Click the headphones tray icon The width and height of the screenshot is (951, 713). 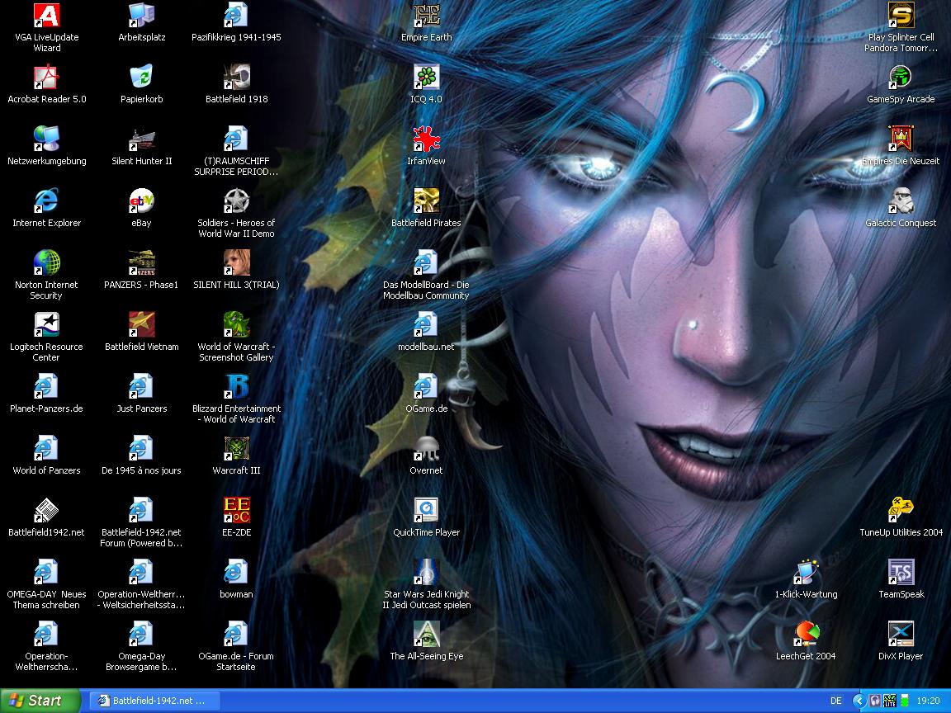[x=874, y=701]
